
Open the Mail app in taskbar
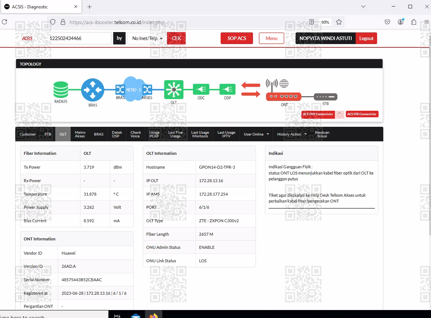(136, 316)
